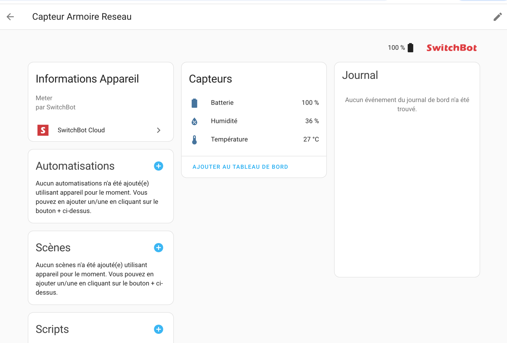The image size is (507, 343).
Task: Click the 'Meter' model text
Action: pos(44,98)
